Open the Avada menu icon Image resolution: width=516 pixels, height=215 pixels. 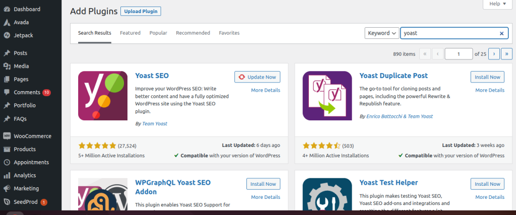click(7, 22)
